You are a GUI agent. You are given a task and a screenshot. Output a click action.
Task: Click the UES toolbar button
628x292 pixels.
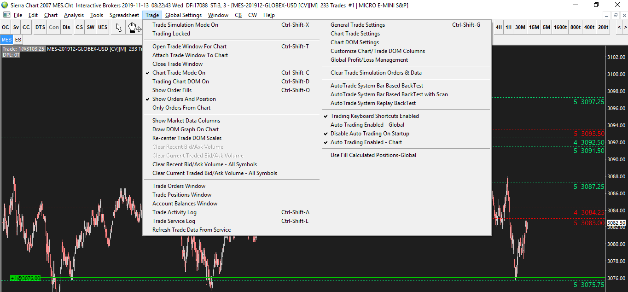coord(103,27)
